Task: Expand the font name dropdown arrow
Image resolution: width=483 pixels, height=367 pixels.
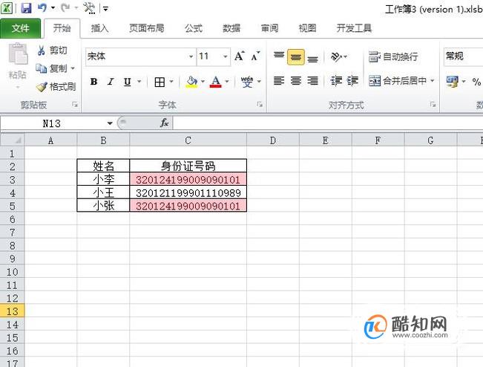Action: pos(191,56)
